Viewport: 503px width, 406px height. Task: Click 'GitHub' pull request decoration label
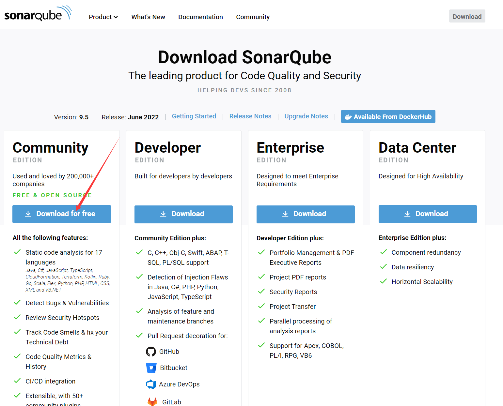[169, 352]
